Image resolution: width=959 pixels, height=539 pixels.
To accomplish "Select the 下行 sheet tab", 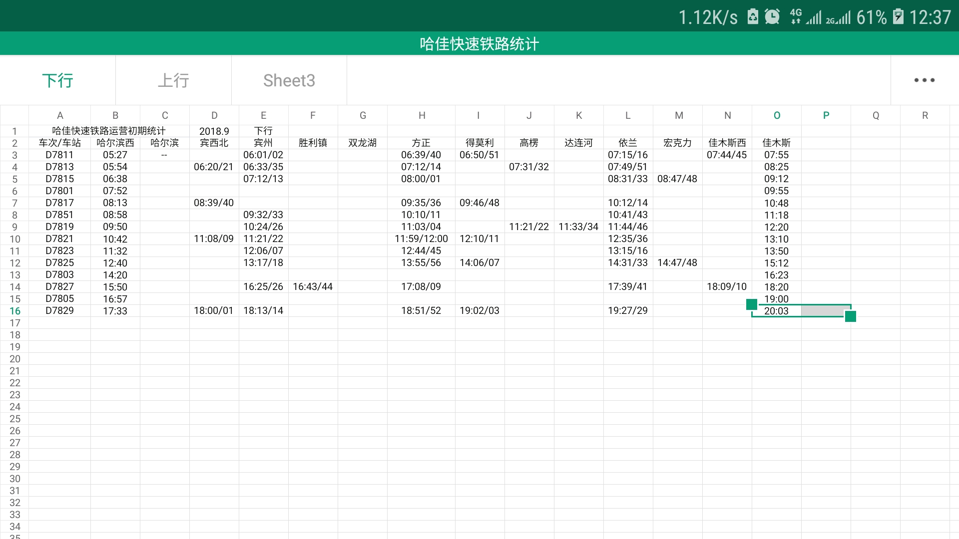I will pyautogui.click(x=57, y=80).
